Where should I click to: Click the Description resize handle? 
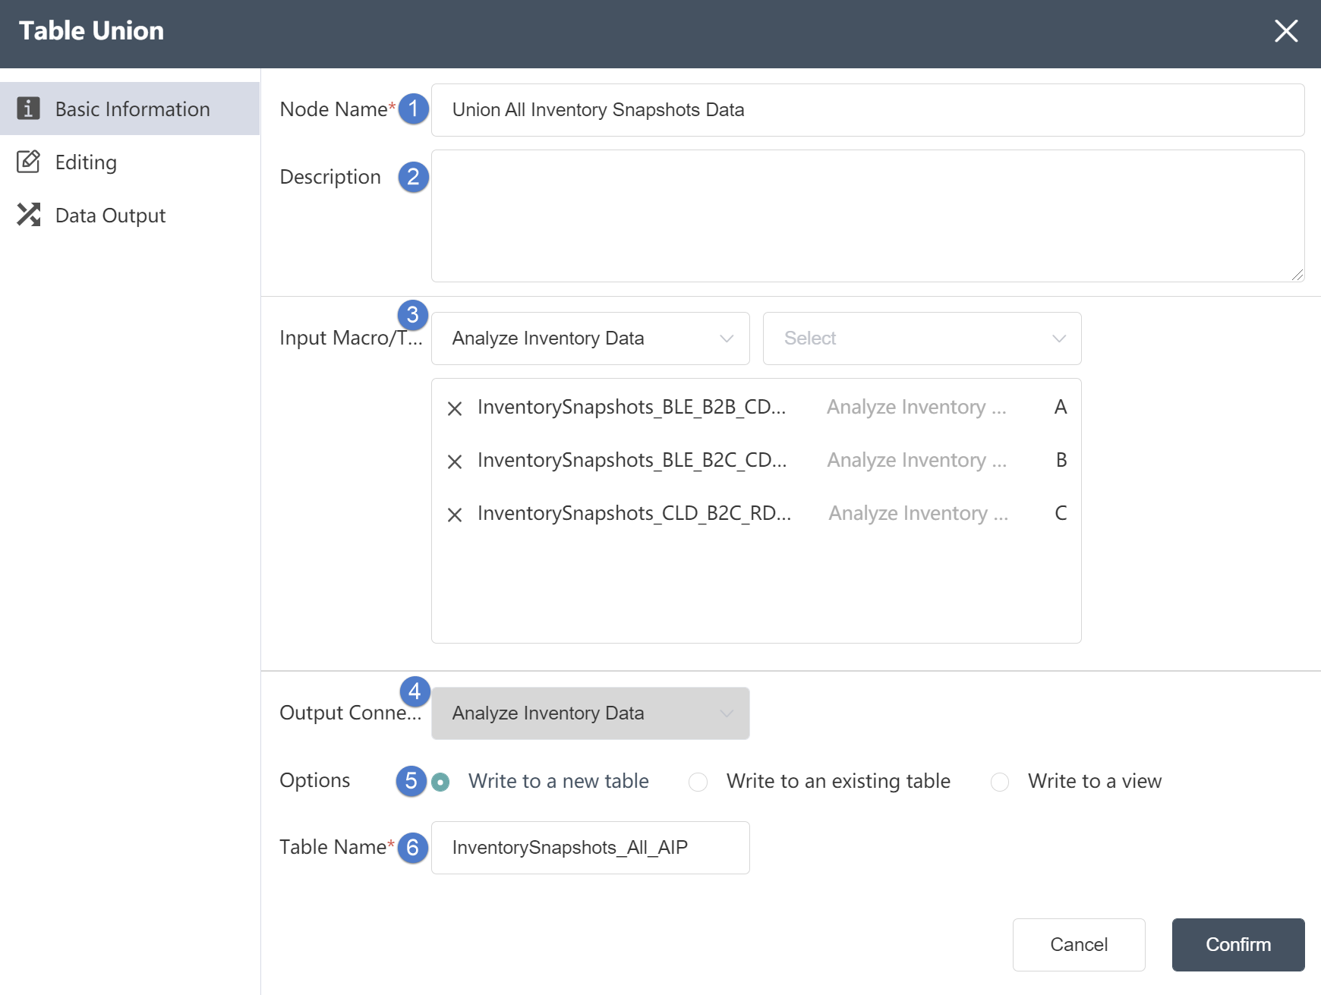coord(1297,275)
